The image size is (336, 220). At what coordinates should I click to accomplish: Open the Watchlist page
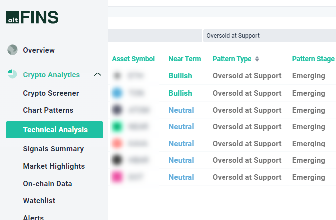(39, 201)
